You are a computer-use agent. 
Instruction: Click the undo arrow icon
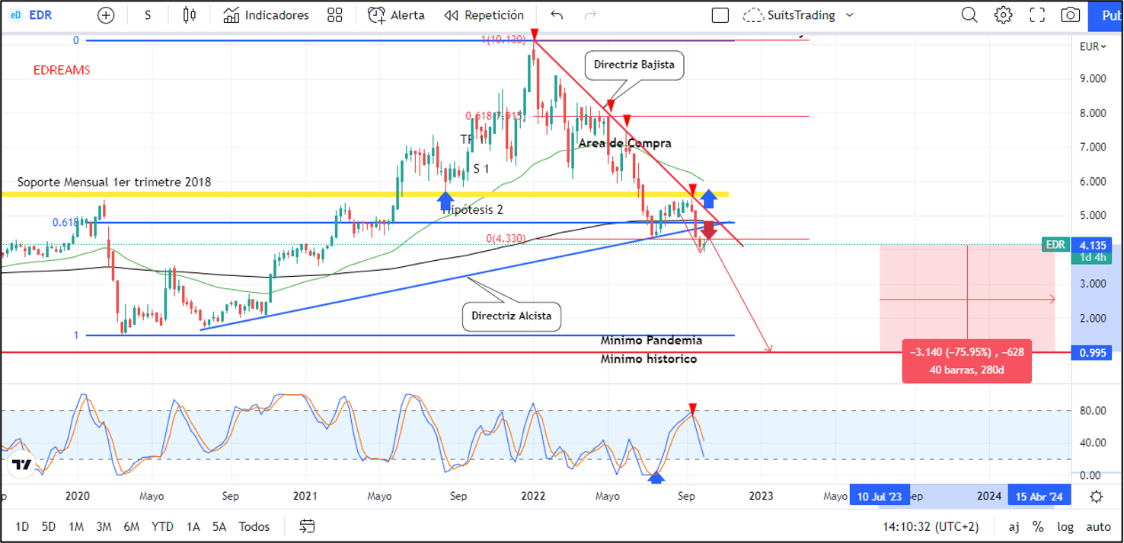[557, 15]
